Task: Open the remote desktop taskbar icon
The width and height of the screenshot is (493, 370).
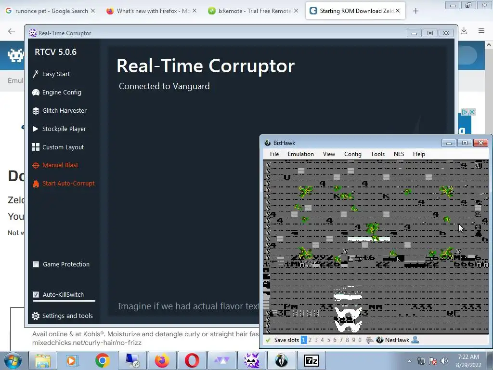Action: click(x=132, y=360)
